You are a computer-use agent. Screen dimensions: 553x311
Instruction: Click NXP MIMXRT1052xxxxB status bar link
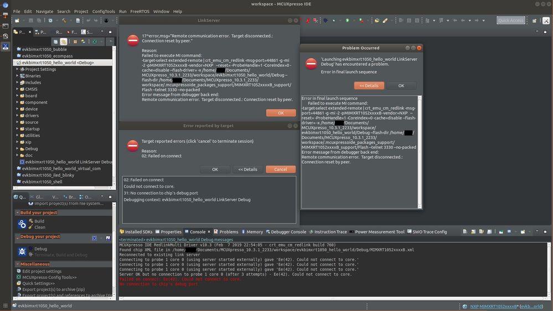(x=494, y=306)
